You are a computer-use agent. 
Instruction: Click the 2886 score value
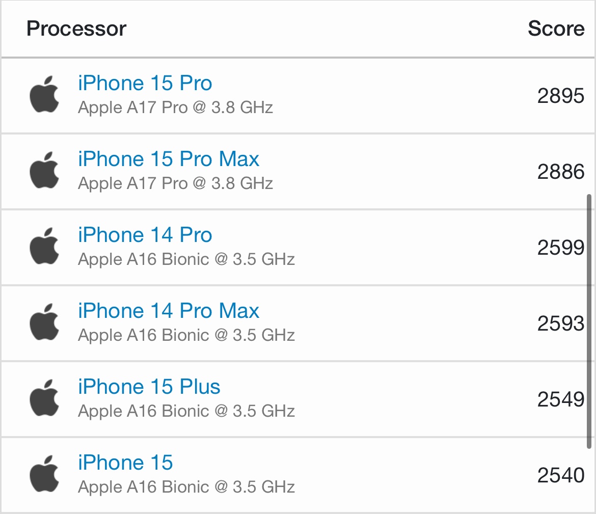pos(560,172)
